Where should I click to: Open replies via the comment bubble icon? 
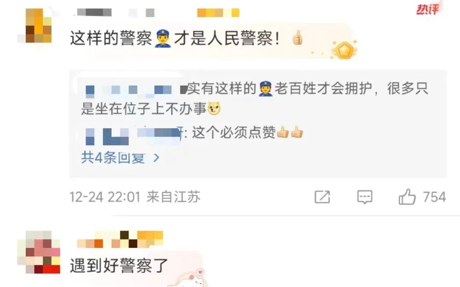[365, 197]
